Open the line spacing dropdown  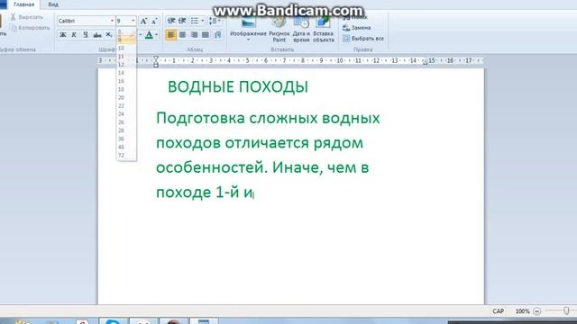[x=215, y=21]
